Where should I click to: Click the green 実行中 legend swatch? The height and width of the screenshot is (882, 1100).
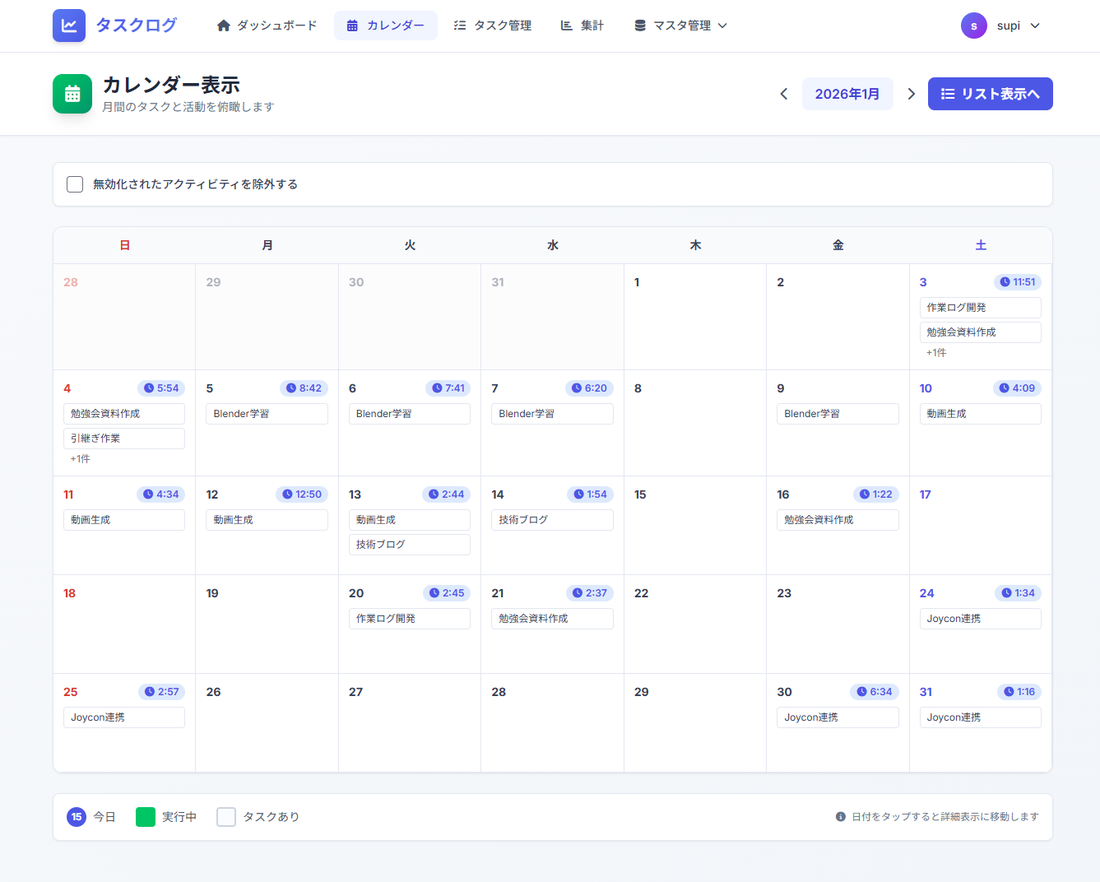(146, 817)
